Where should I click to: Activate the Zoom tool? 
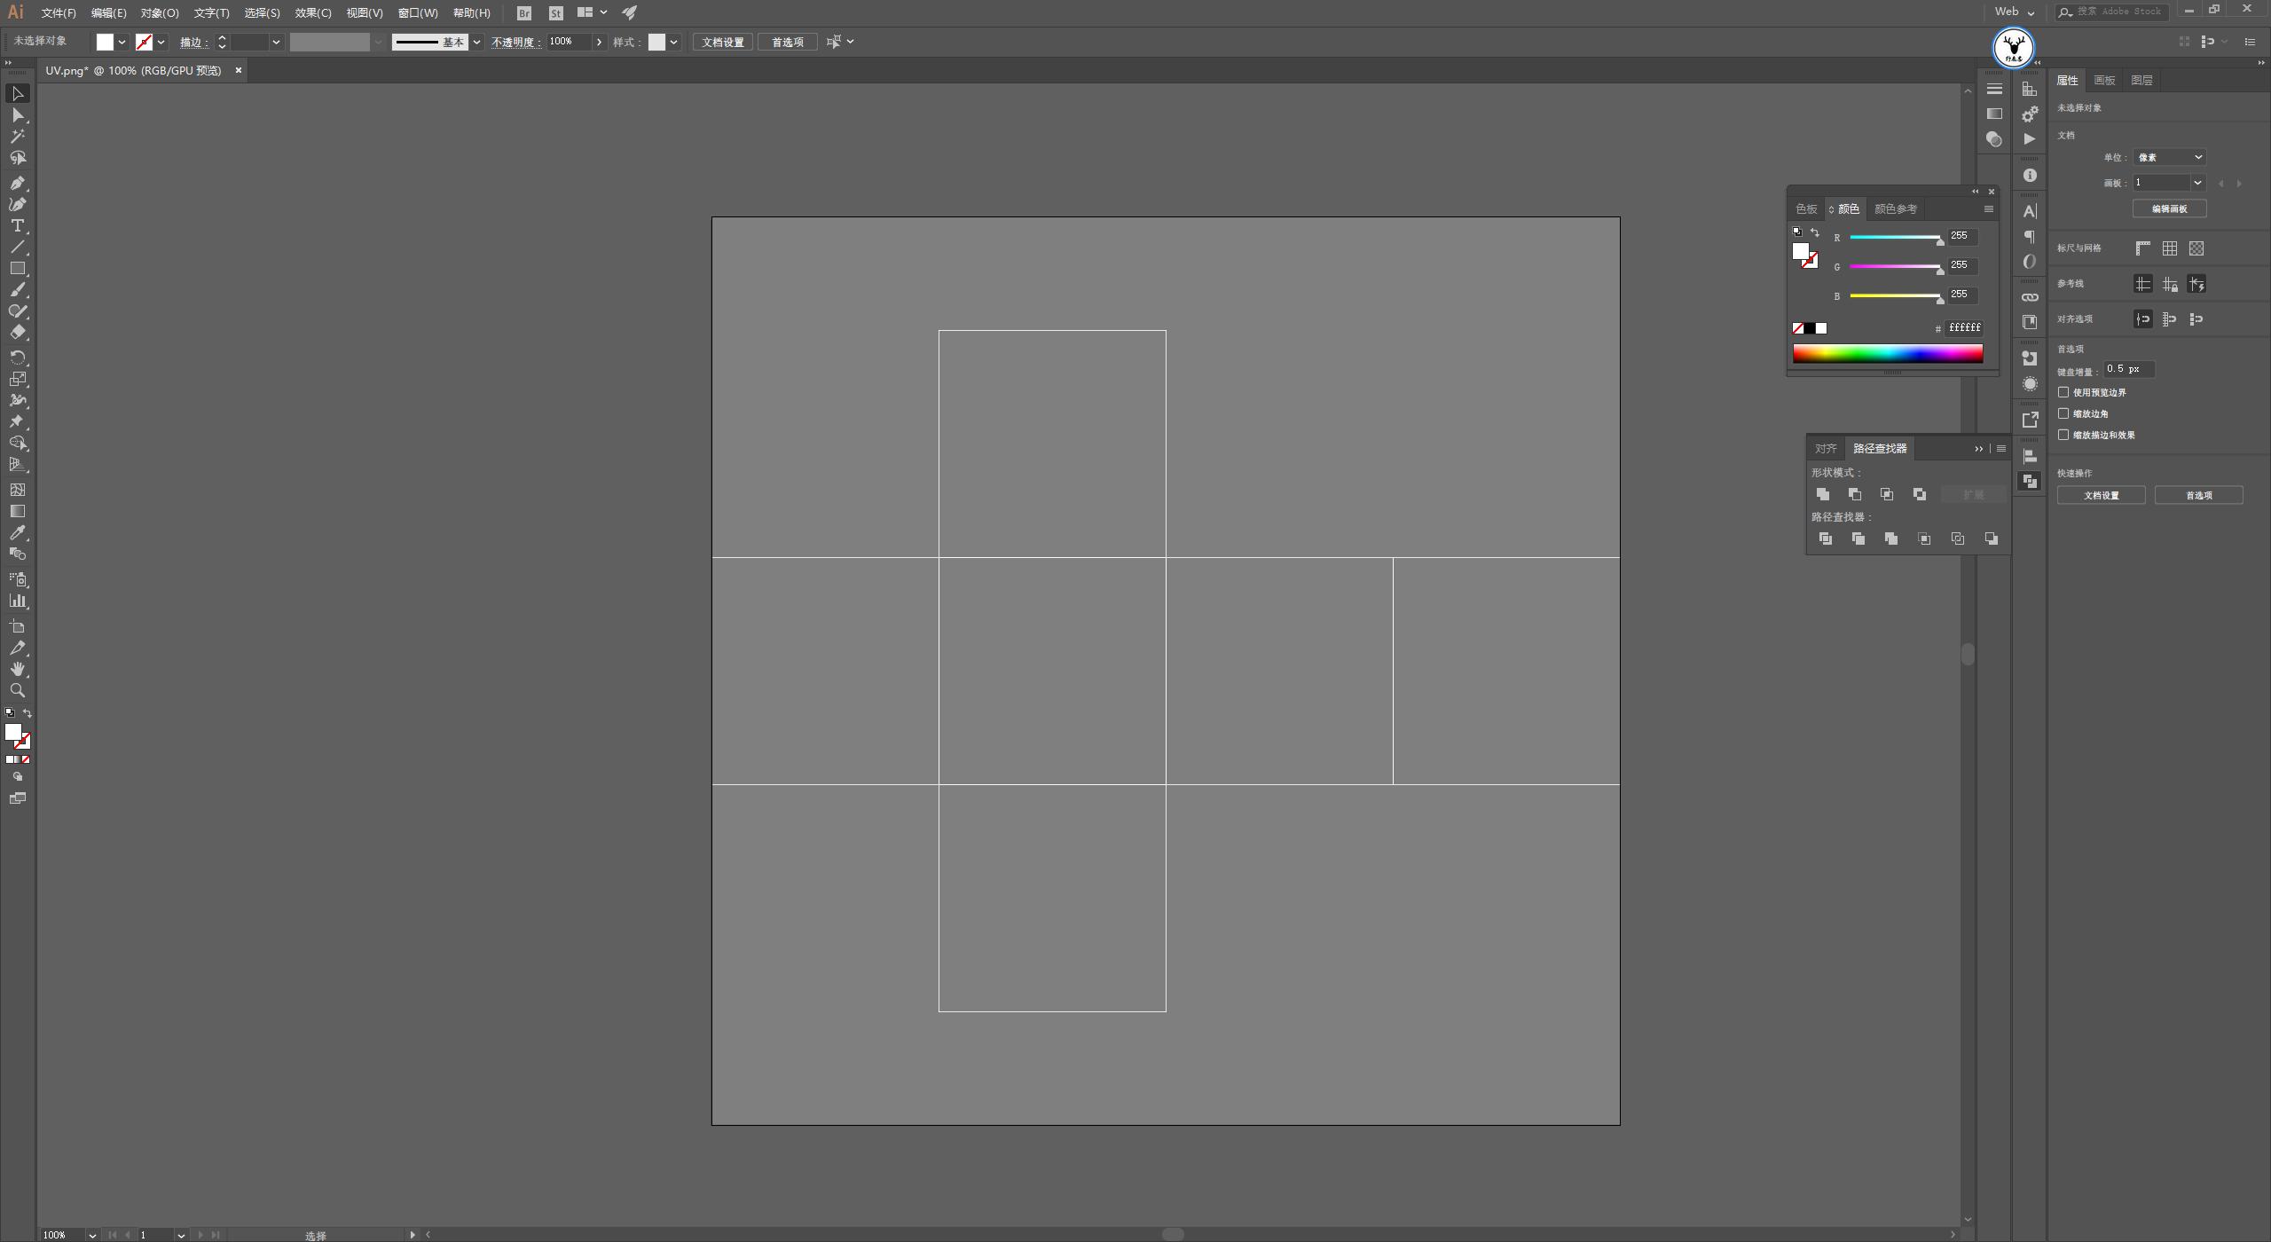coord(17,690)
